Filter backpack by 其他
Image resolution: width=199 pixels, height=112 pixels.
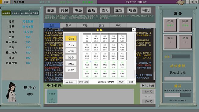click(x=71, y=70)
